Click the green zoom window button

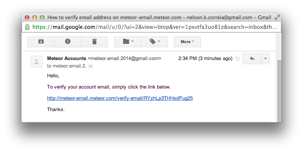(x=42, y=18)
